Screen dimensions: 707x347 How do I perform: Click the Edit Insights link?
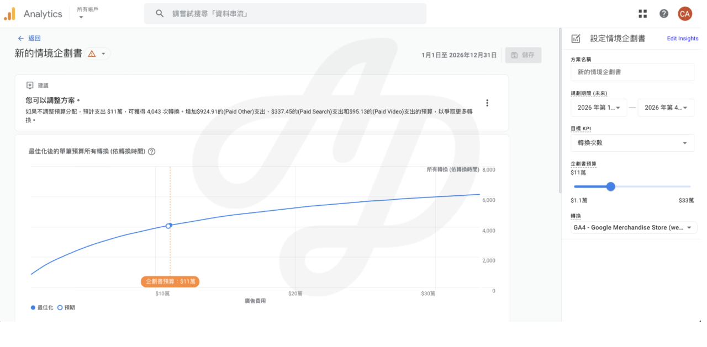pyautogui.click(x=682, y=39)
